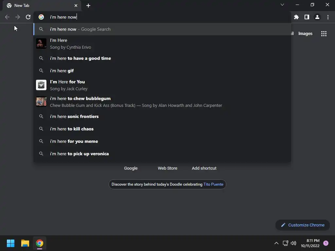
Task: Open the Windows Start menu
Action: coord(11,243)
